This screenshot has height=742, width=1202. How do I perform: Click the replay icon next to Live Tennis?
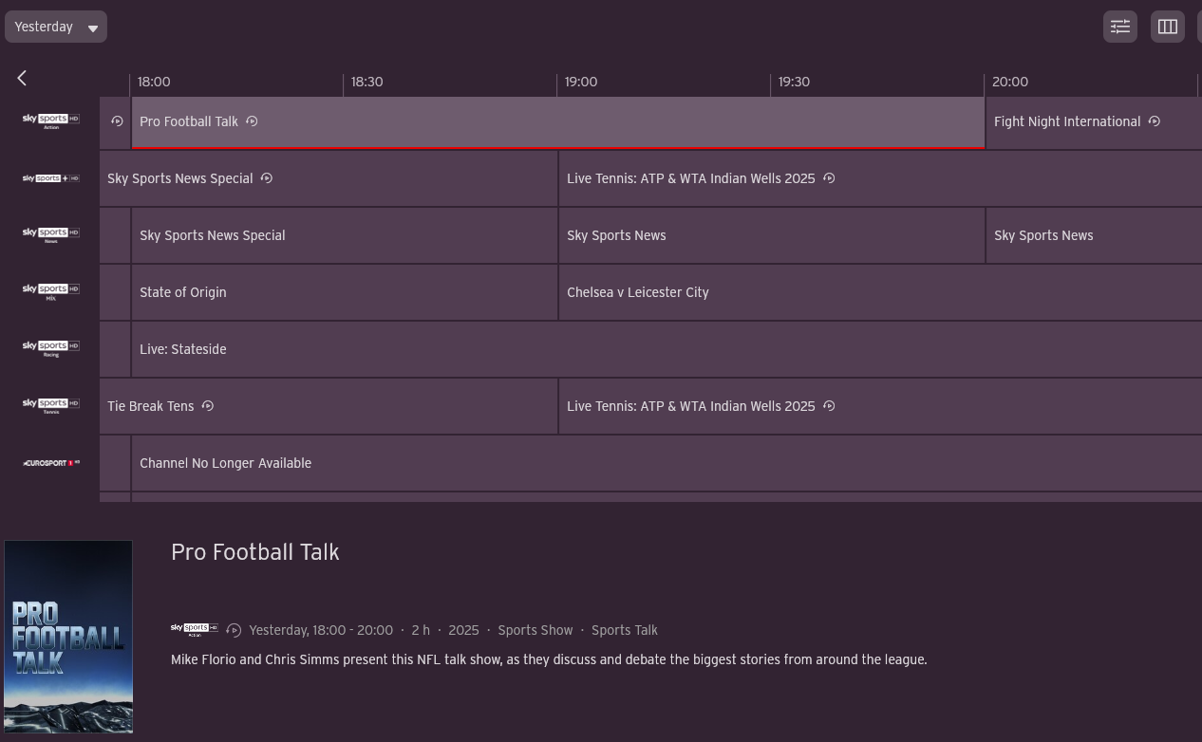coord(829,178)
